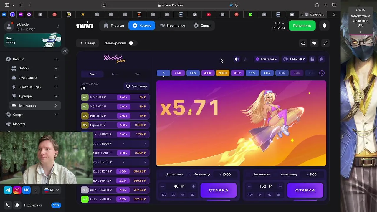The height and width of the screenshot is (212, 377).
Task: Open the game chat bubble icon
Action: (321, 59)
